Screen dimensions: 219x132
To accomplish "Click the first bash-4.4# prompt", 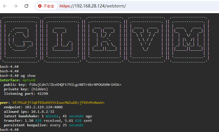I will (x=9, y=67).
